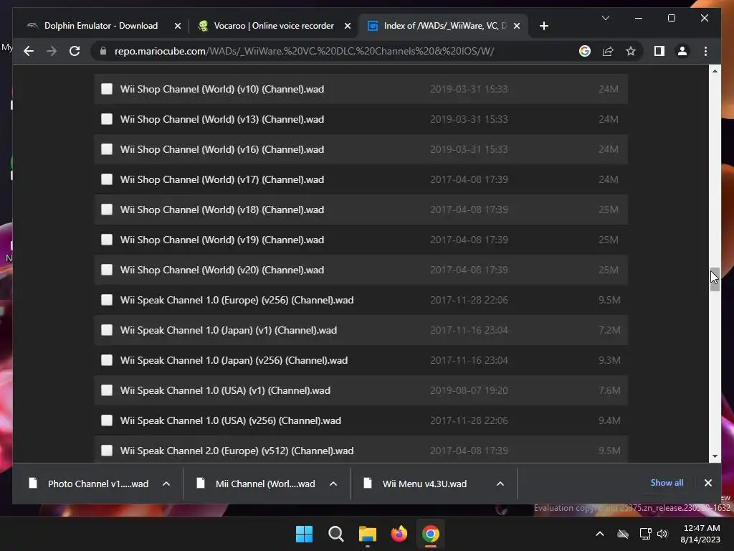Close the Index of /WADs tab
734x551 pixels.
(516, 27)
